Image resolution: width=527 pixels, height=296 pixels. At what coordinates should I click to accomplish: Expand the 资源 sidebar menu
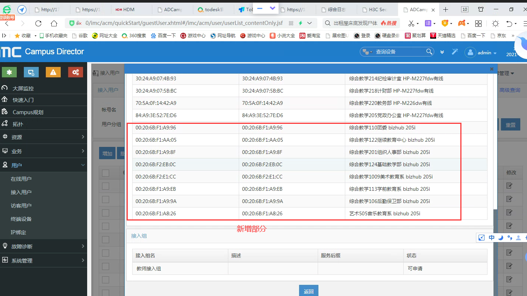tap(44, 137)
